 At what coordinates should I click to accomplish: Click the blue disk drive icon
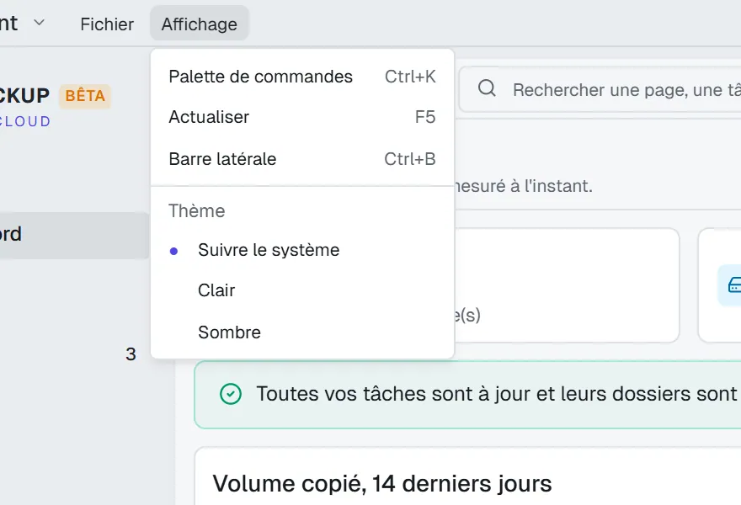734,285
